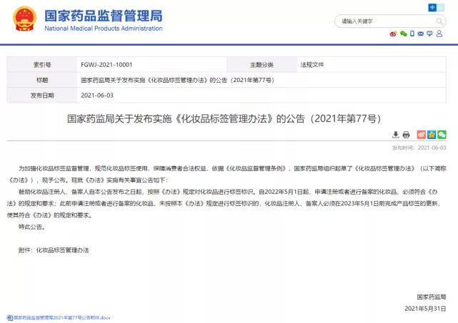The image size is (458, 323).
Task: Open the attached docx file link
Action: pyautogui.click(x=60, y=317)
